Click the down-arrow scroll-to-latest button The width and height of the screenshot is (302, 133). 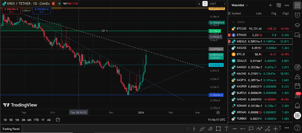pos(199,4)
